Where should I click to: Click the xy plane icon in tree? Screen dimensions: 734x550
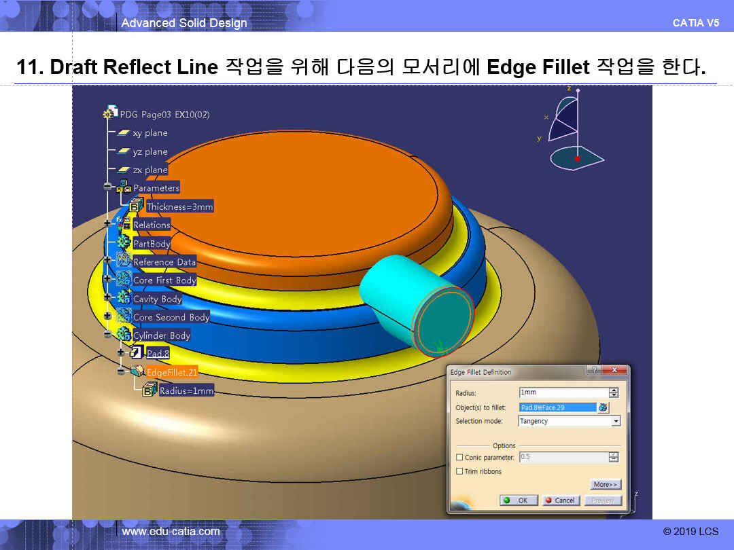tap(124, 133)
